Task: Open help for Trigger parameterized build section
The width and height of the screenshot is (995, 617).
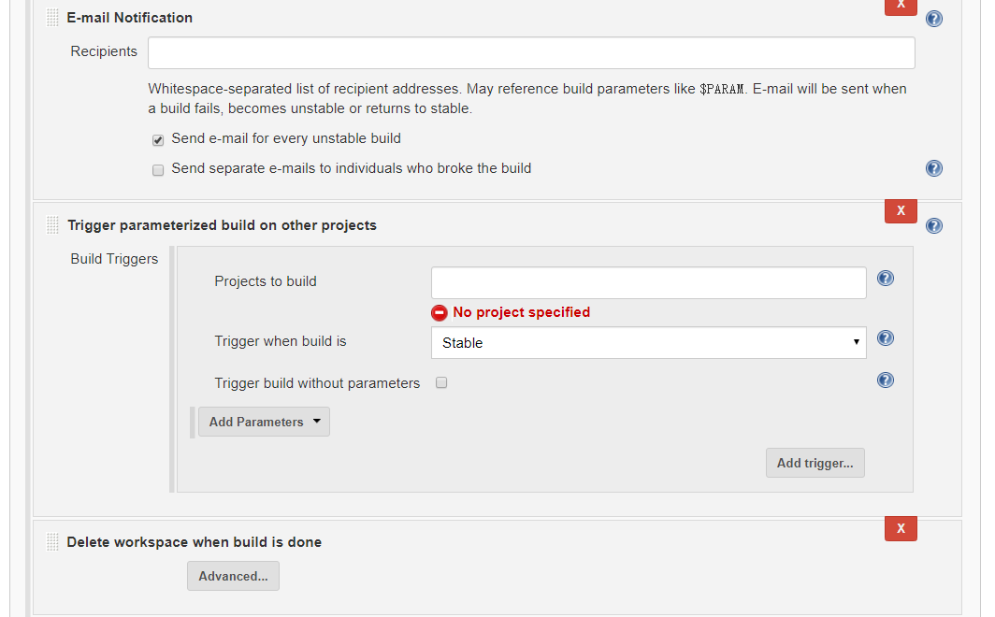Action: click(933, 225)
